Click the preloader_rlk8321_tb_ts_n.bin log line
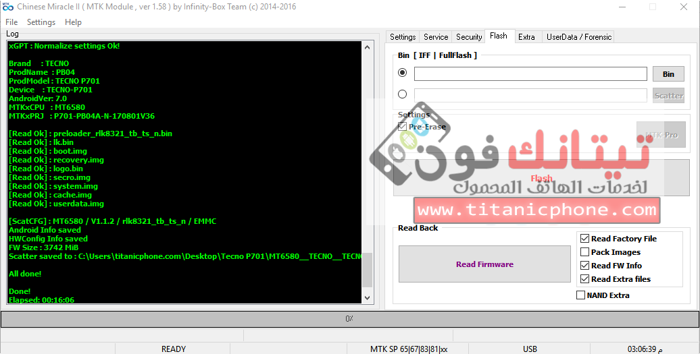 (90, 134)
